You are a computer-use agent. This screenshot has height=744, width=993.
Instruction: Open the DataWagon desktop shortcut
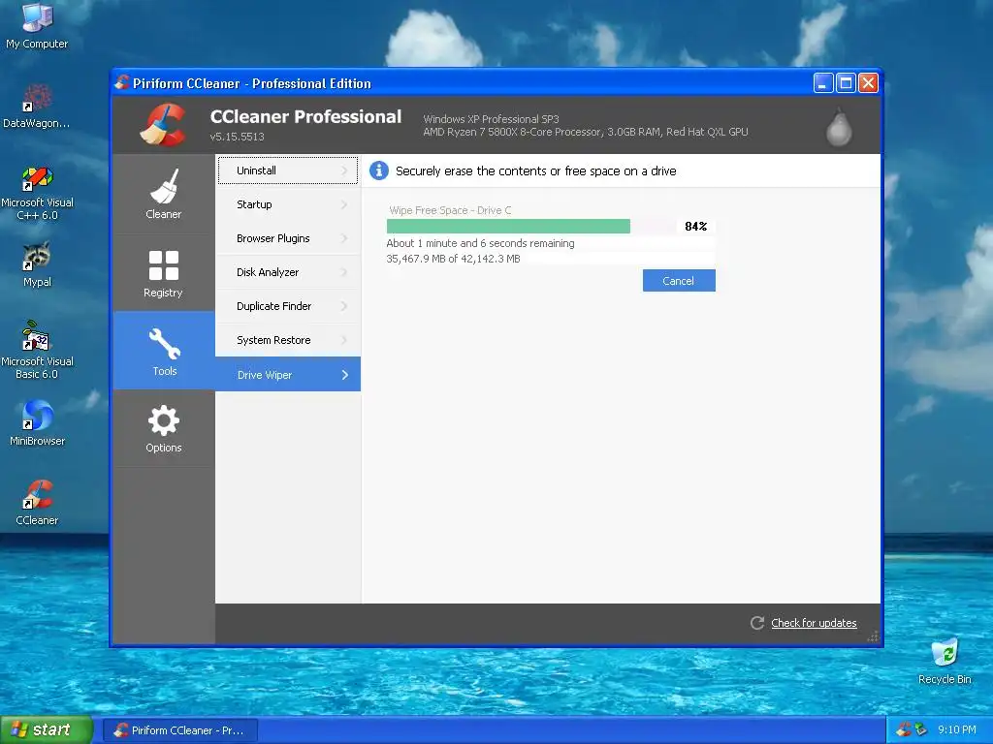click(x=37, y=107)
